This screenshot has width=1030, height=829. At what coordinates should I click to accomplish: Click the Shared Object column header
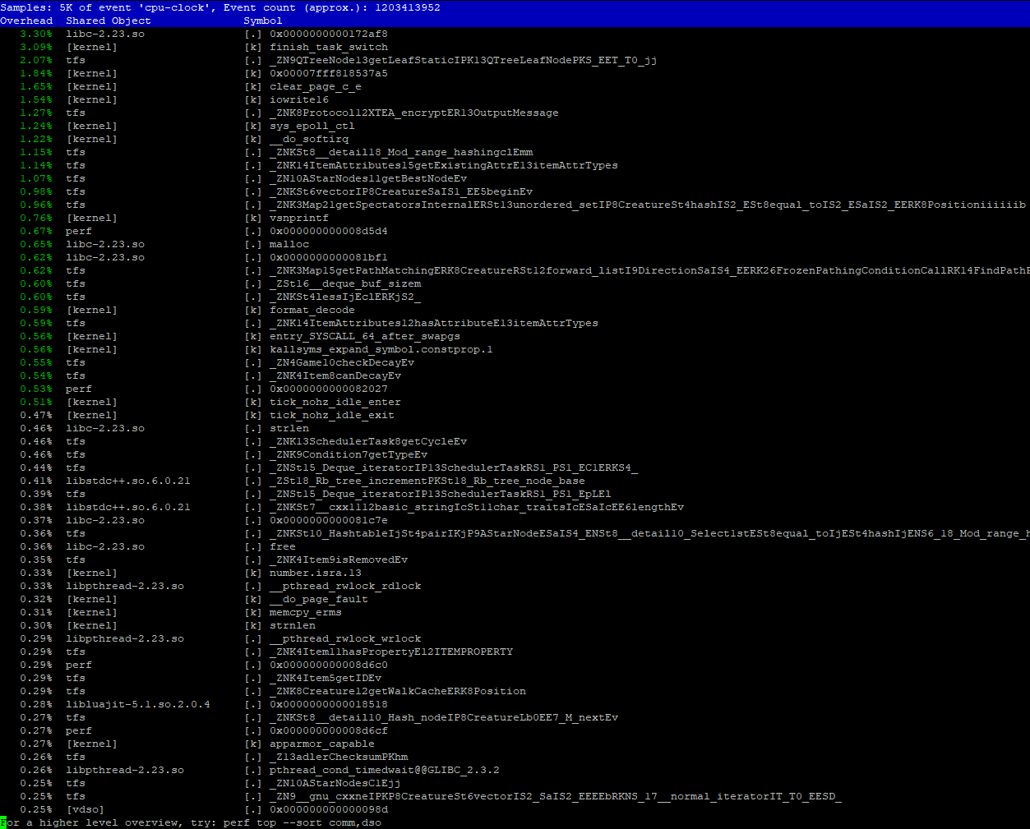click(109, 21)
